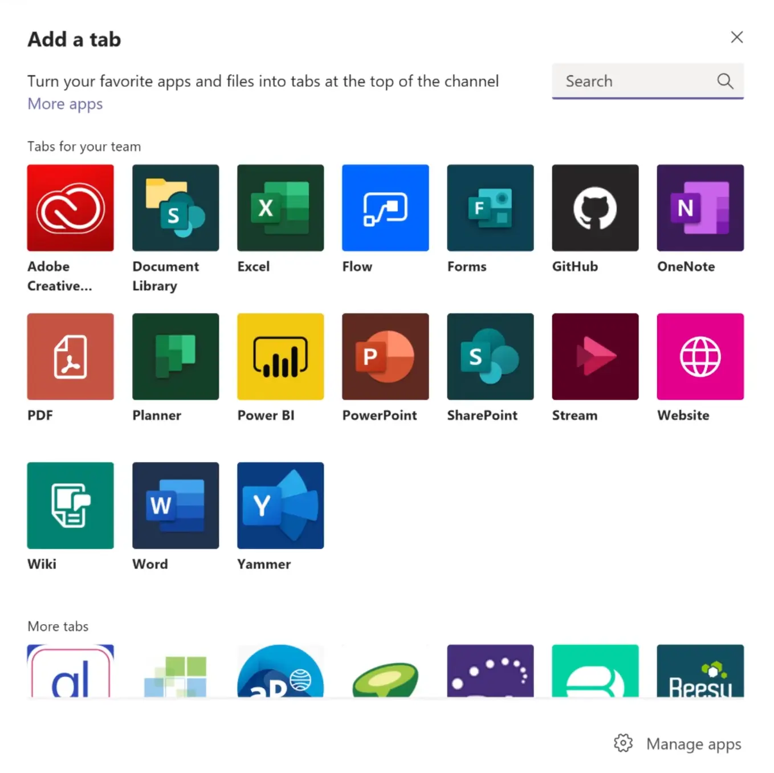The width and height of the screenshot is (774, 773).
Task: Add a GitHub tab
Action: coord(595,208)
